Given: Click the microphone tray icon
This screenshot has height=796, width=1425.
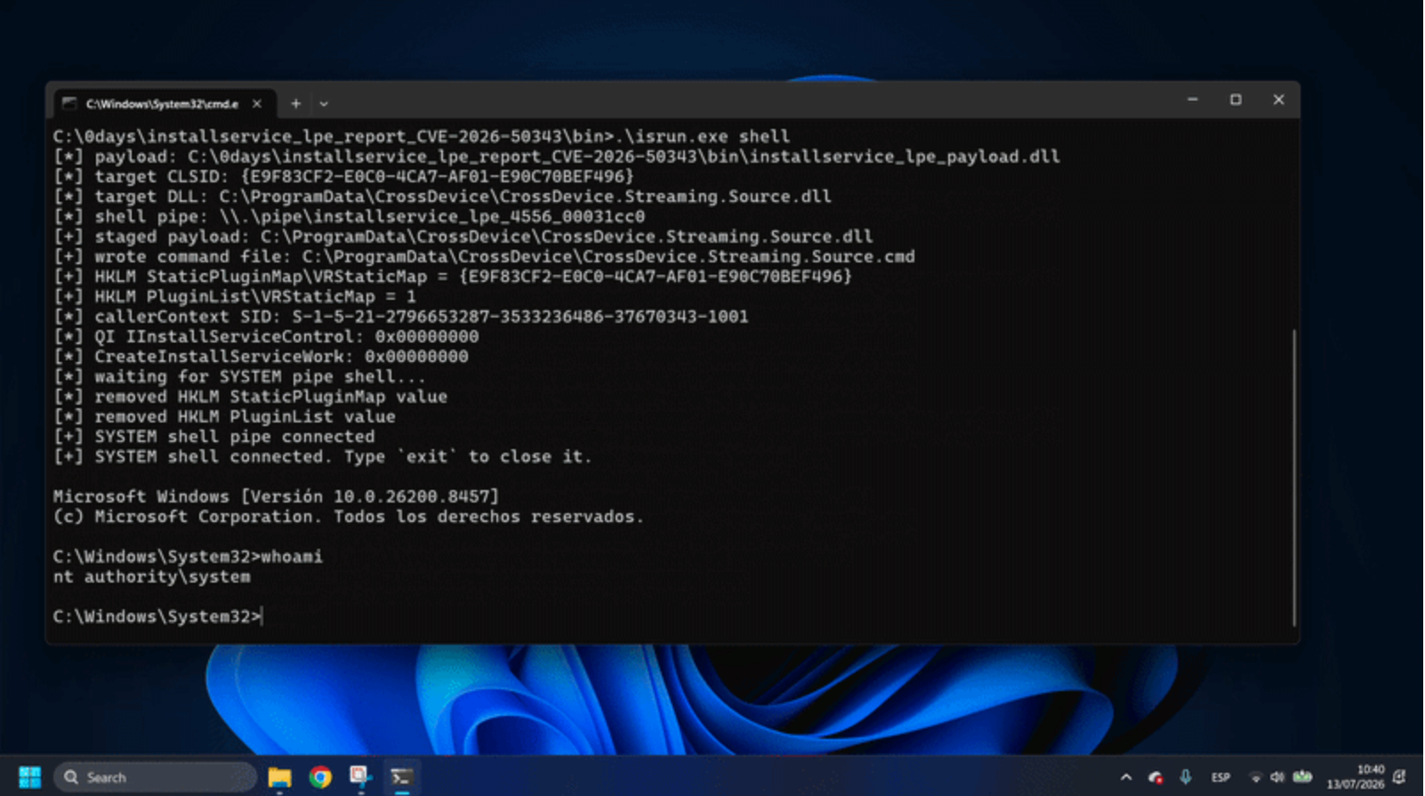Looking at the screenshot, I should point(1186,777).
